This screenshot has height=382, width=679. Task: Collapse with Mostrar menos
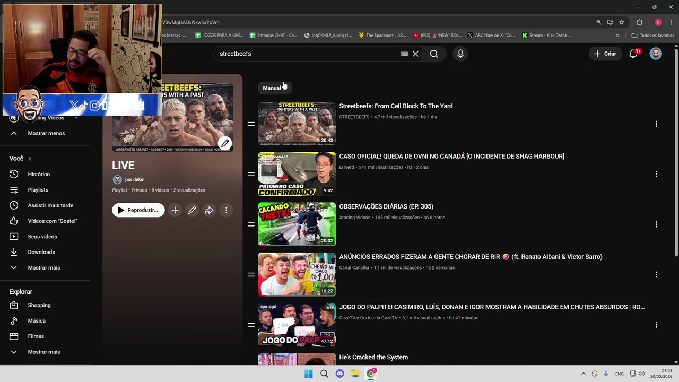pyautogui.click(x=47, y=133)
